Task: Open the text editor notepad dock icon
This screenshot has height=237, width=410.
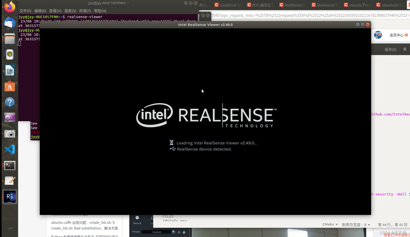Action: pyautogui.click(x=10, y=181)
